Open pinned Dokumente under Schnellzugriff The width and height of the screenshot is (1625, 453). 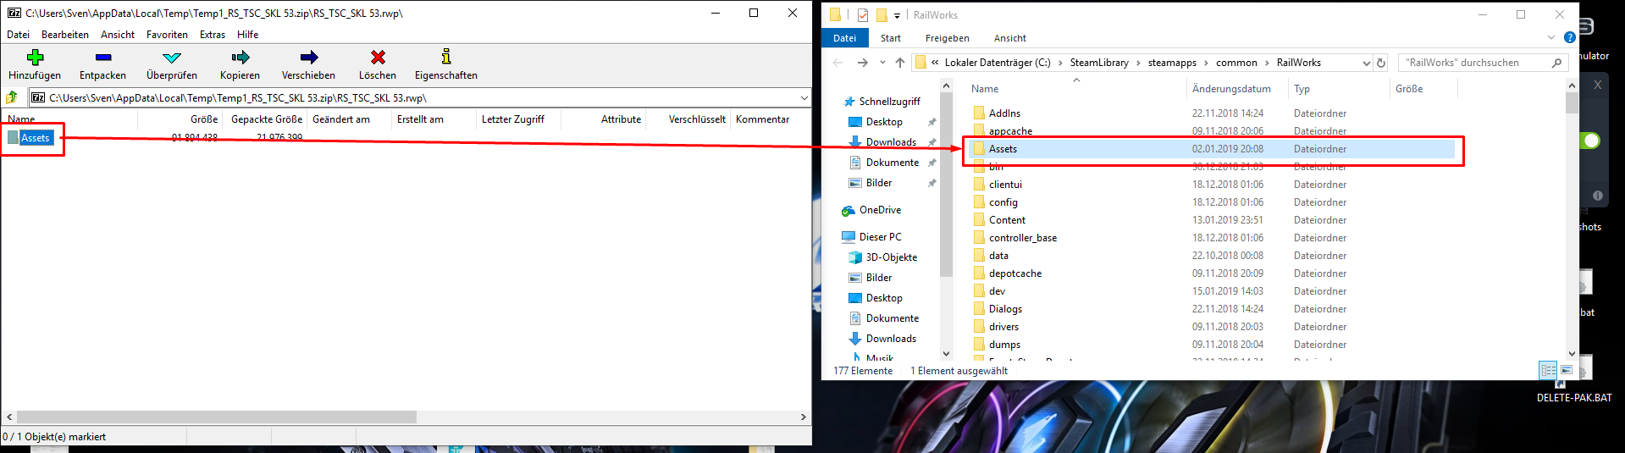tap(892, 163)
